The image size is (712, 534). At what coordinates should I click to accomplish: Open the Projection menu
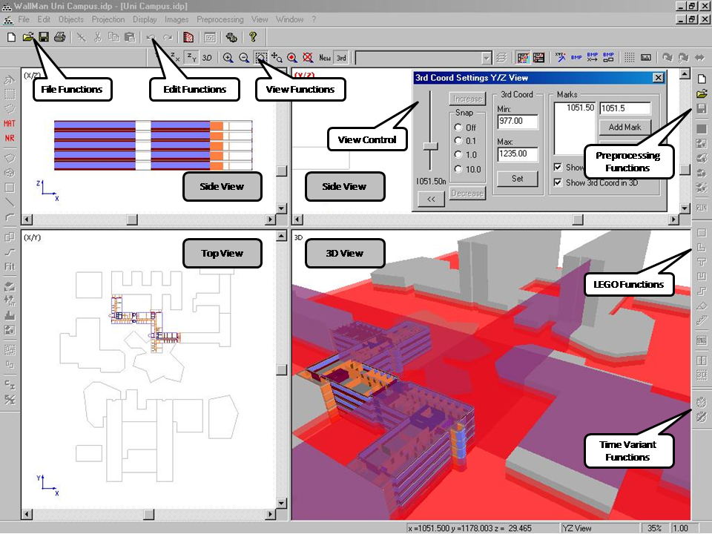(x=108, y=19)
